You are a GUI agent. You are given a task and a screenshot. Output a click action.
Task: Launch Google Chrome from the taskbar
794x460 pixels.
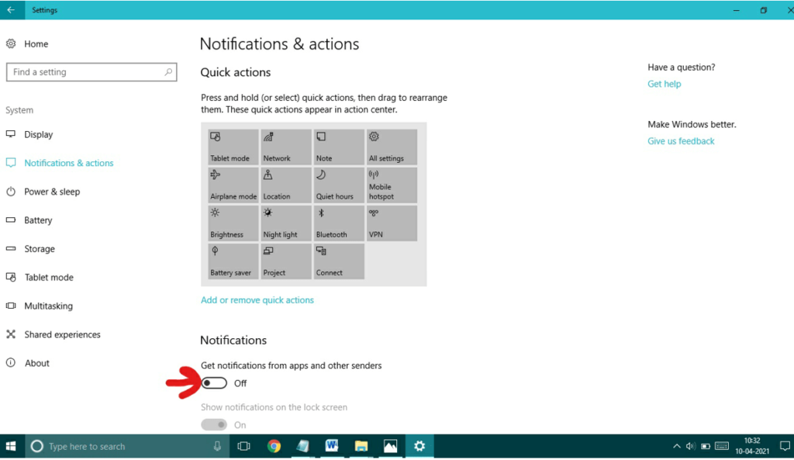[x=274, y=446]
